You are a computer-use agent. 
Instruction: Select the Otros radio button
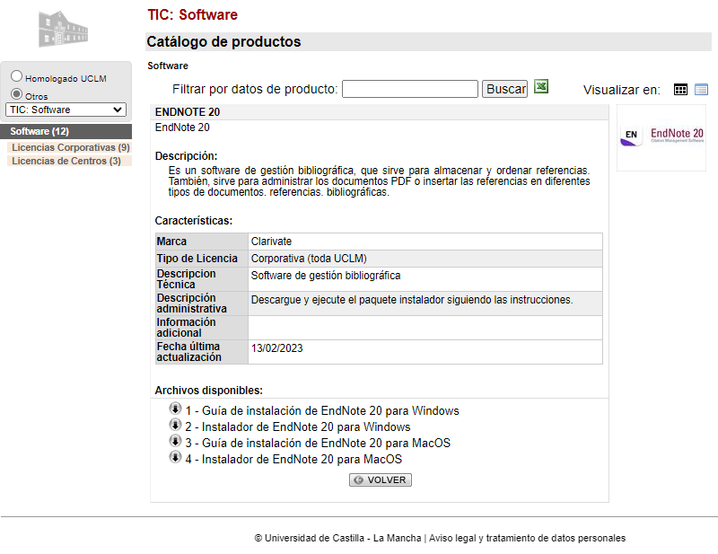tap(16, 94)
